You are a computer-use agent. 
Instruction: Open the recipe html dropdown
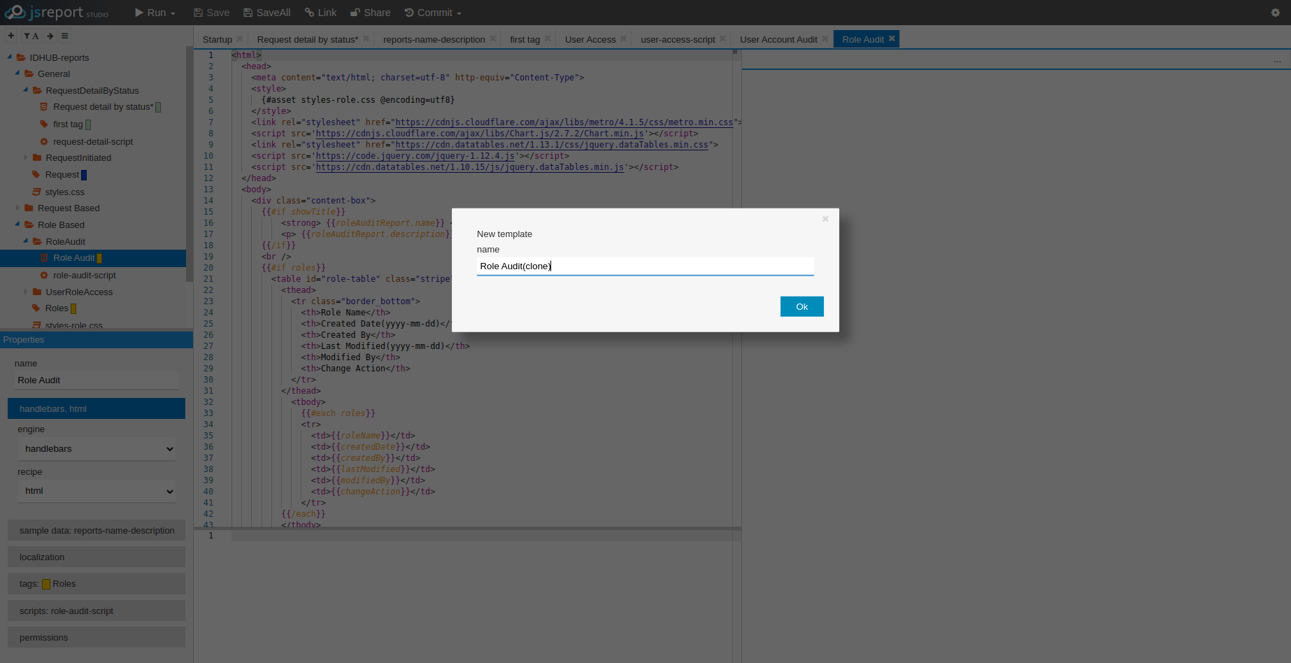point(97,491)
